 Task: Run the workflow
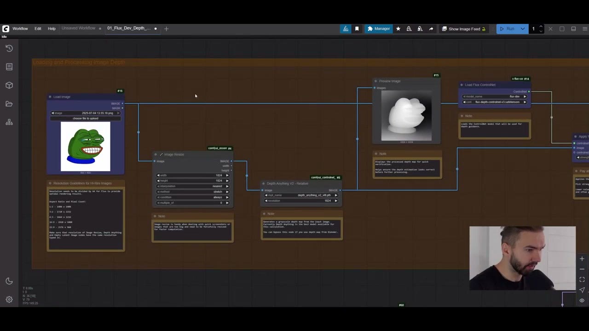click(507, 29)
